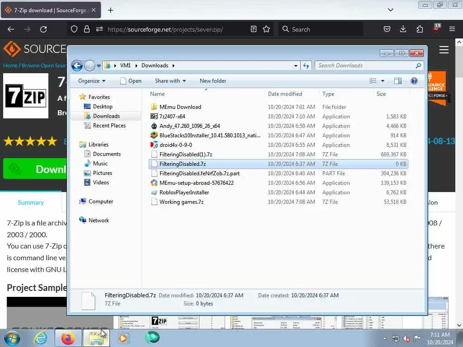Select FilteringDisabled.feNrfZob.7z.part file

point(278,173)
